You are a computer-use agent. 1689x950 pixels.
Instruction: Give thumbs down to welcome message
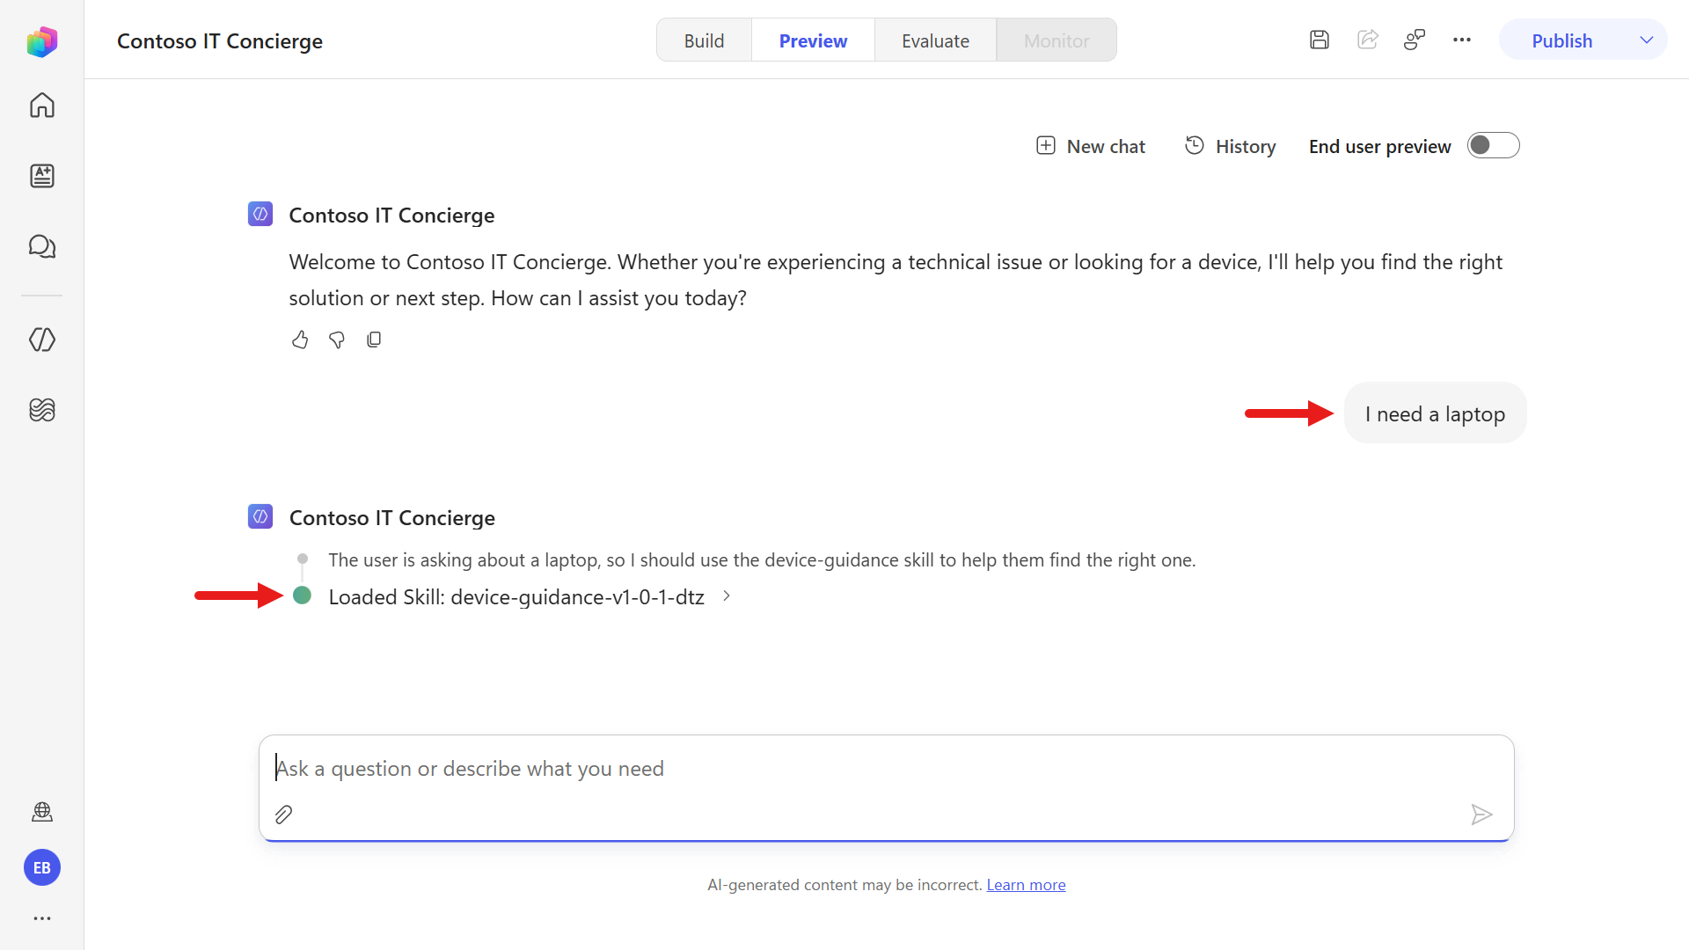click(337, 340)
